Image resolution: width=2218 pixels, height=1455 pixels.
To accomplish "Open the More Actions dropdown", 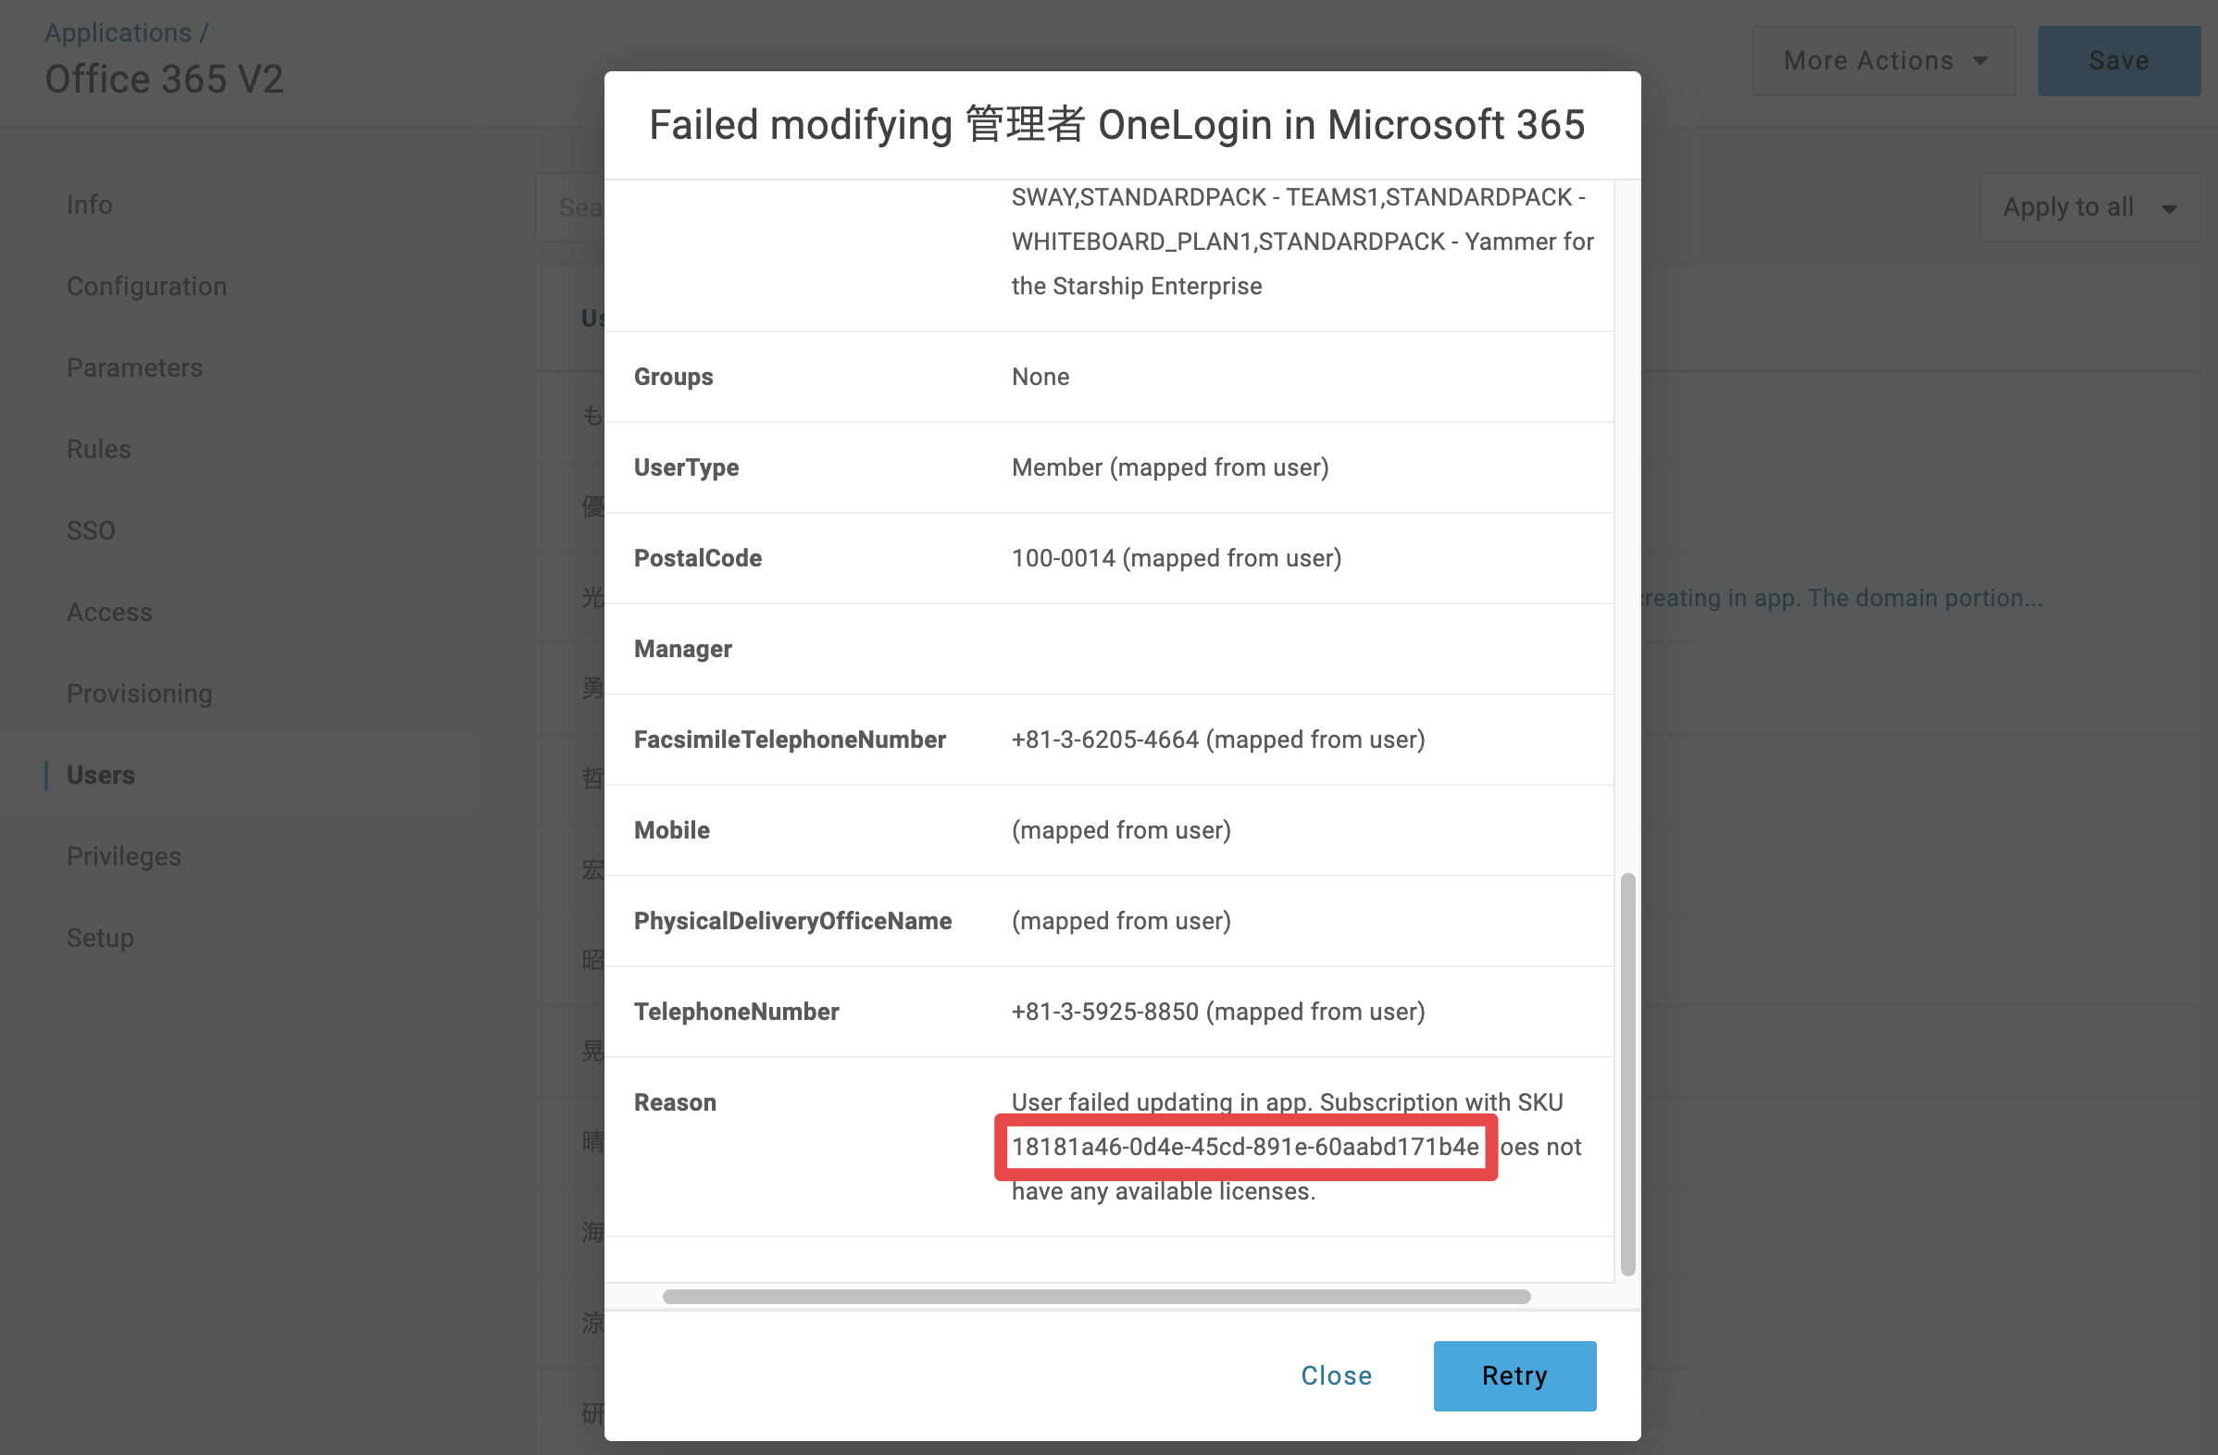I will click(x=1884, y=60).
